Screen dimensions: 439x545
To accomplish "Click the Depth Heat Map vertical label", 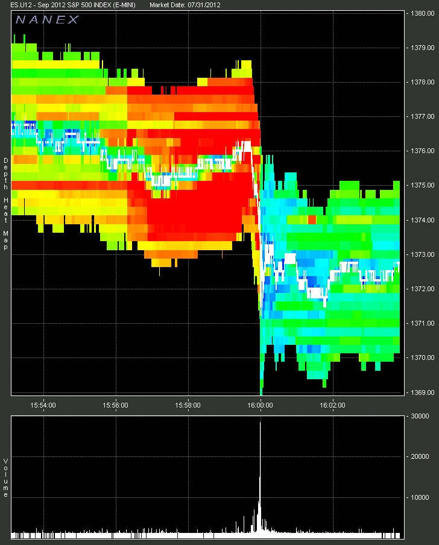I will click(5, 204).
